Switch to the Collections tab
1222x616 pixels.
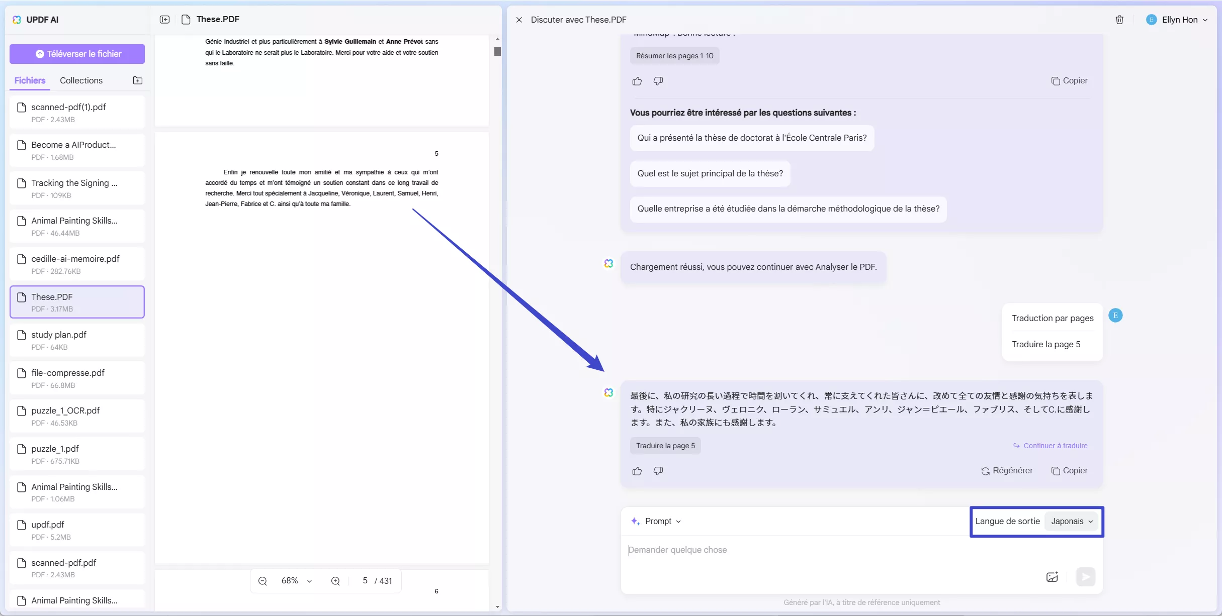[81, 80]
